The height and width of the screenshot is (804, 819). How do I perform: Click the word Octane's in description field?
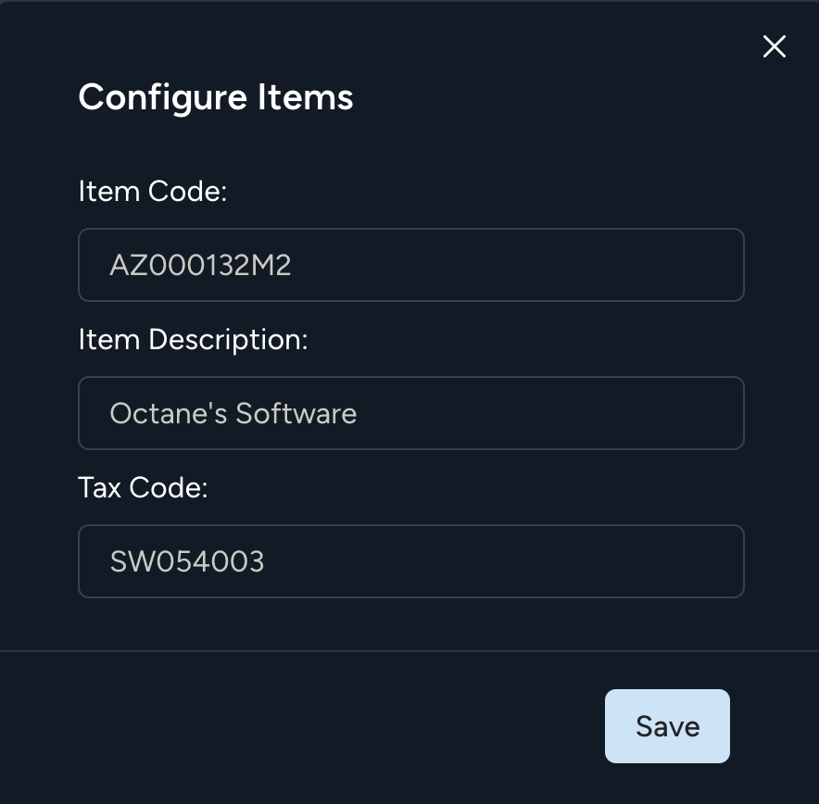[x=169, y=413]
